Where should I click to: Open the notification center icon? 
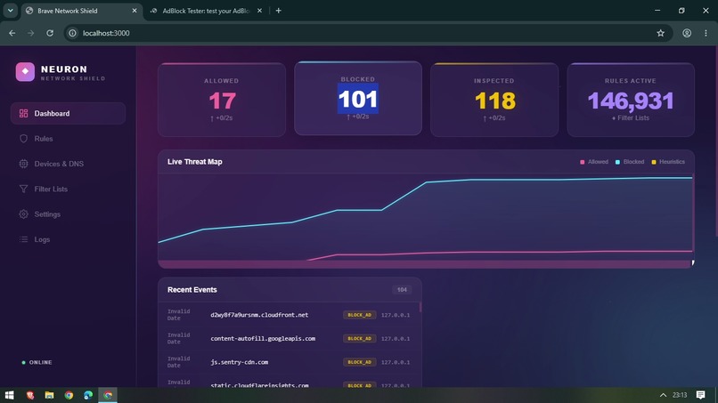coord(700,395)
